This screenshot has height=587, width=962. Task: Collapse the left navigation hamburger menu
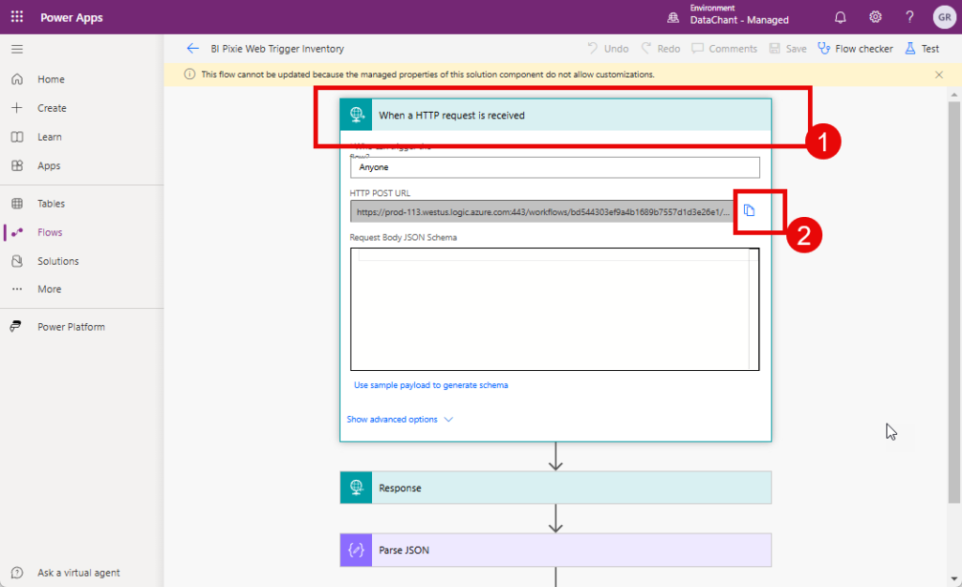(17, 49)
